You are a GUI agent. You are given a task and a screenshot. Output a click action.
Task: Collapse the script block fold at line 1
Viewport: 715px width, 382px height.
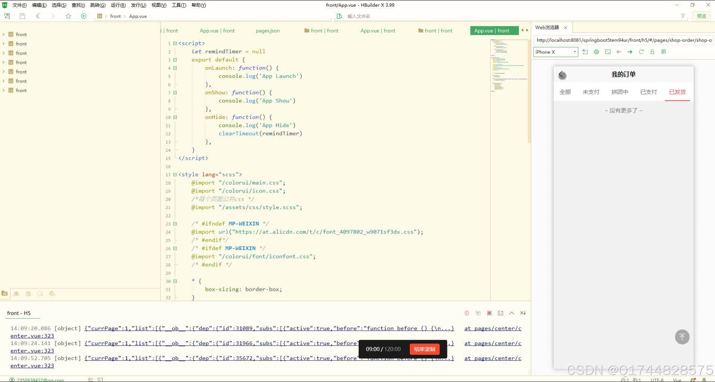coord(175,43)
